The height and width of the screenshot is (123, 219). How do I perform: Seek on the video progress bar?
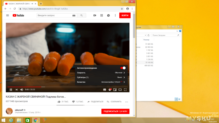[x=68, y=87]
